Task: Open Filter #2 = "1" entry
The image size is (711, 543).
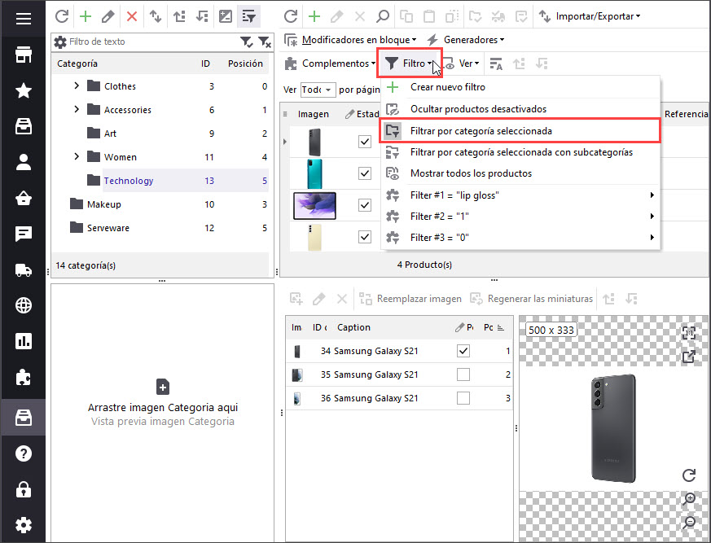Action: (520, 217)
